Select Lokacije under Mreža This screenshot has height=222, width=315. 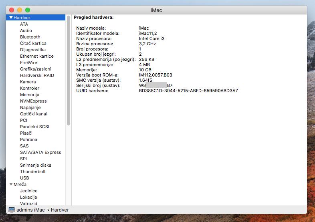point(28,197)
